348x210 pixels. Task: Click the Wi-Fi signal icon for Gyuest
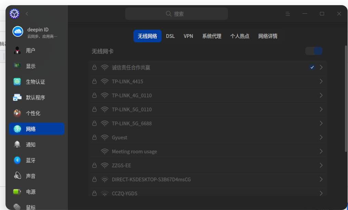pyautogui.click(x=104, y=138)
